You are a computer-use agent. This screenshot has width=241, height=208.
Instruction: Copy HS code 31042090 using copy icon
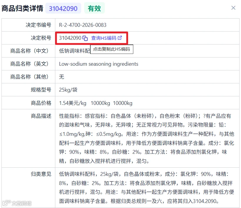point(85,38)
